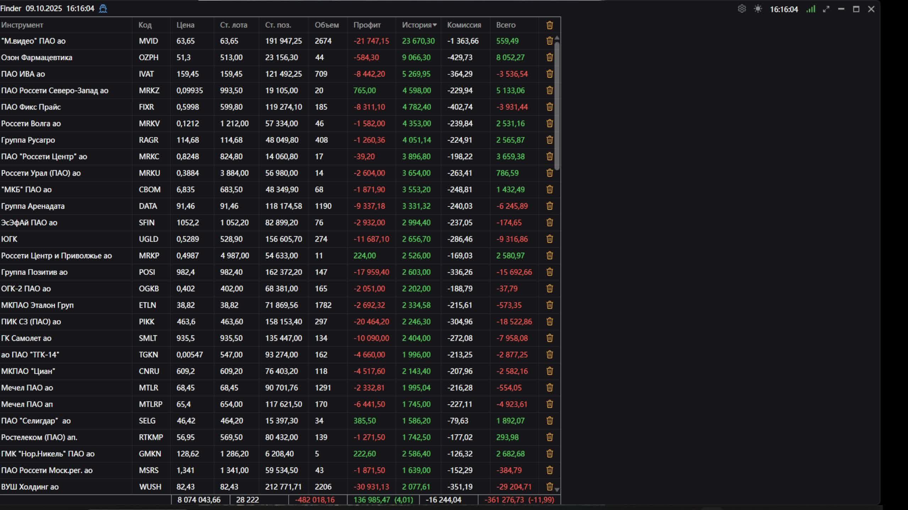The image size is (908, 510).
Task: Click trash icon for GMKN row
Action: click(549, 454)
